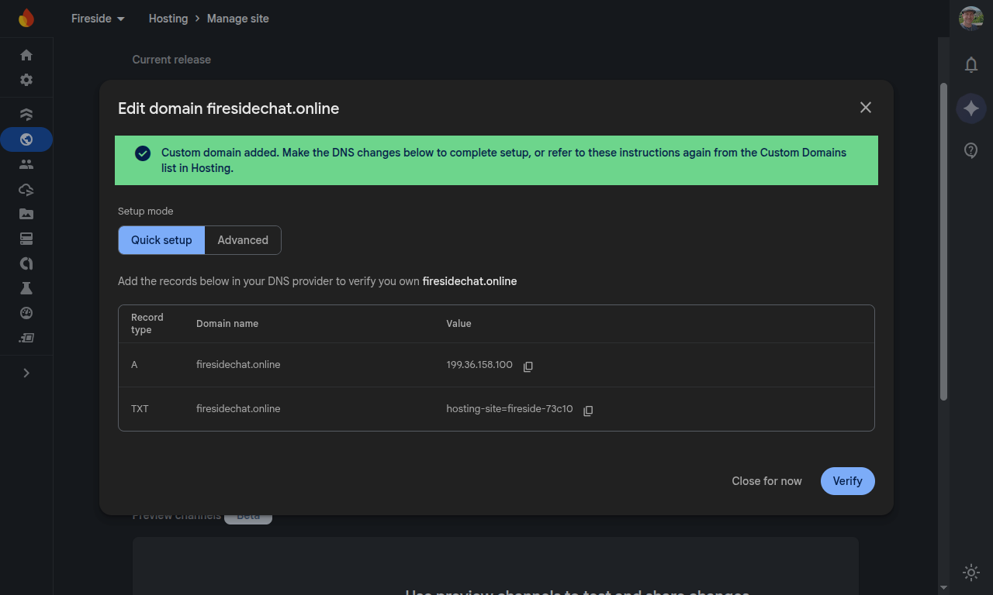Open the account menu via profile avatar
Viewport: 993px width, 595px height.
[x=971, y=19]
